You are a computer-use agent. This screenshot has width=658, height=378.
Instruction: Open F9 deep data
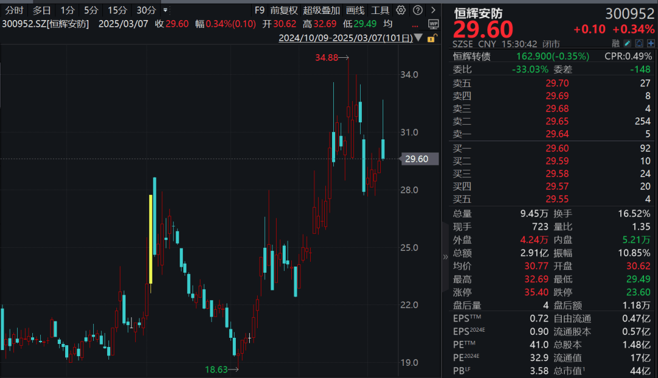tap(260, 10)
